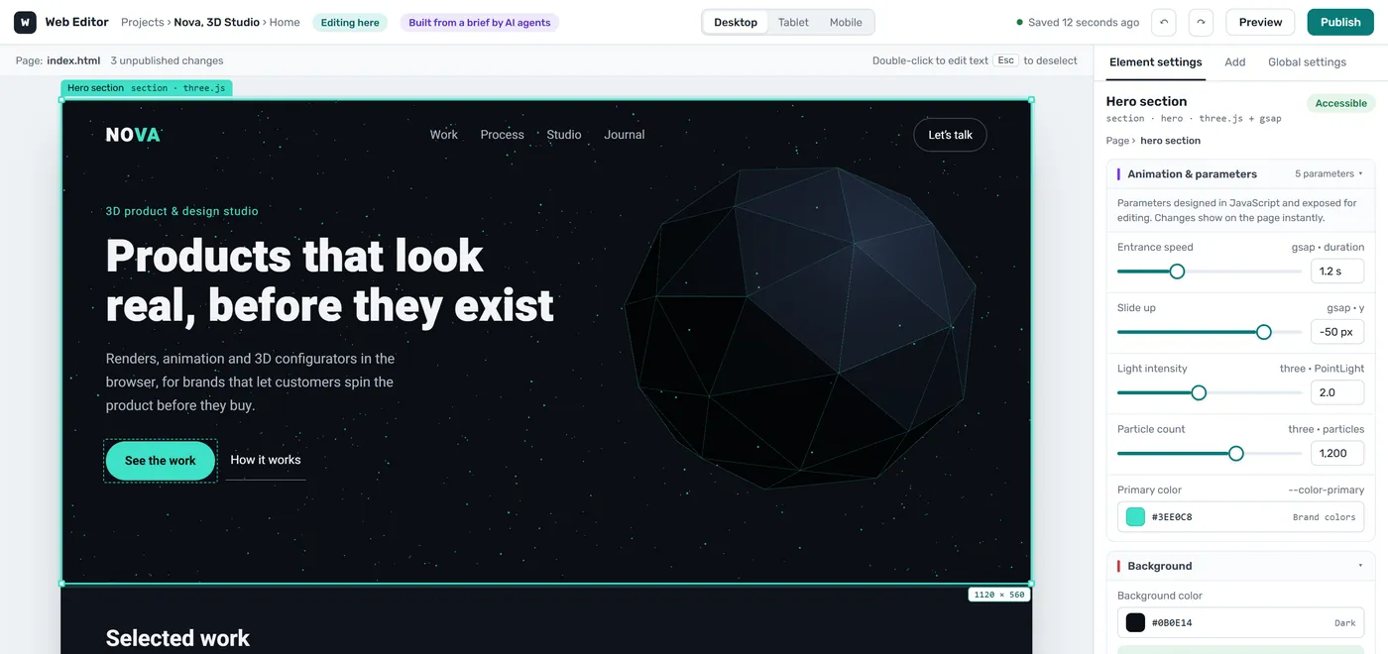1388x654 pixels.
Task: Click the 3D polyhedron sphere graphic
Action: point(800,327)
